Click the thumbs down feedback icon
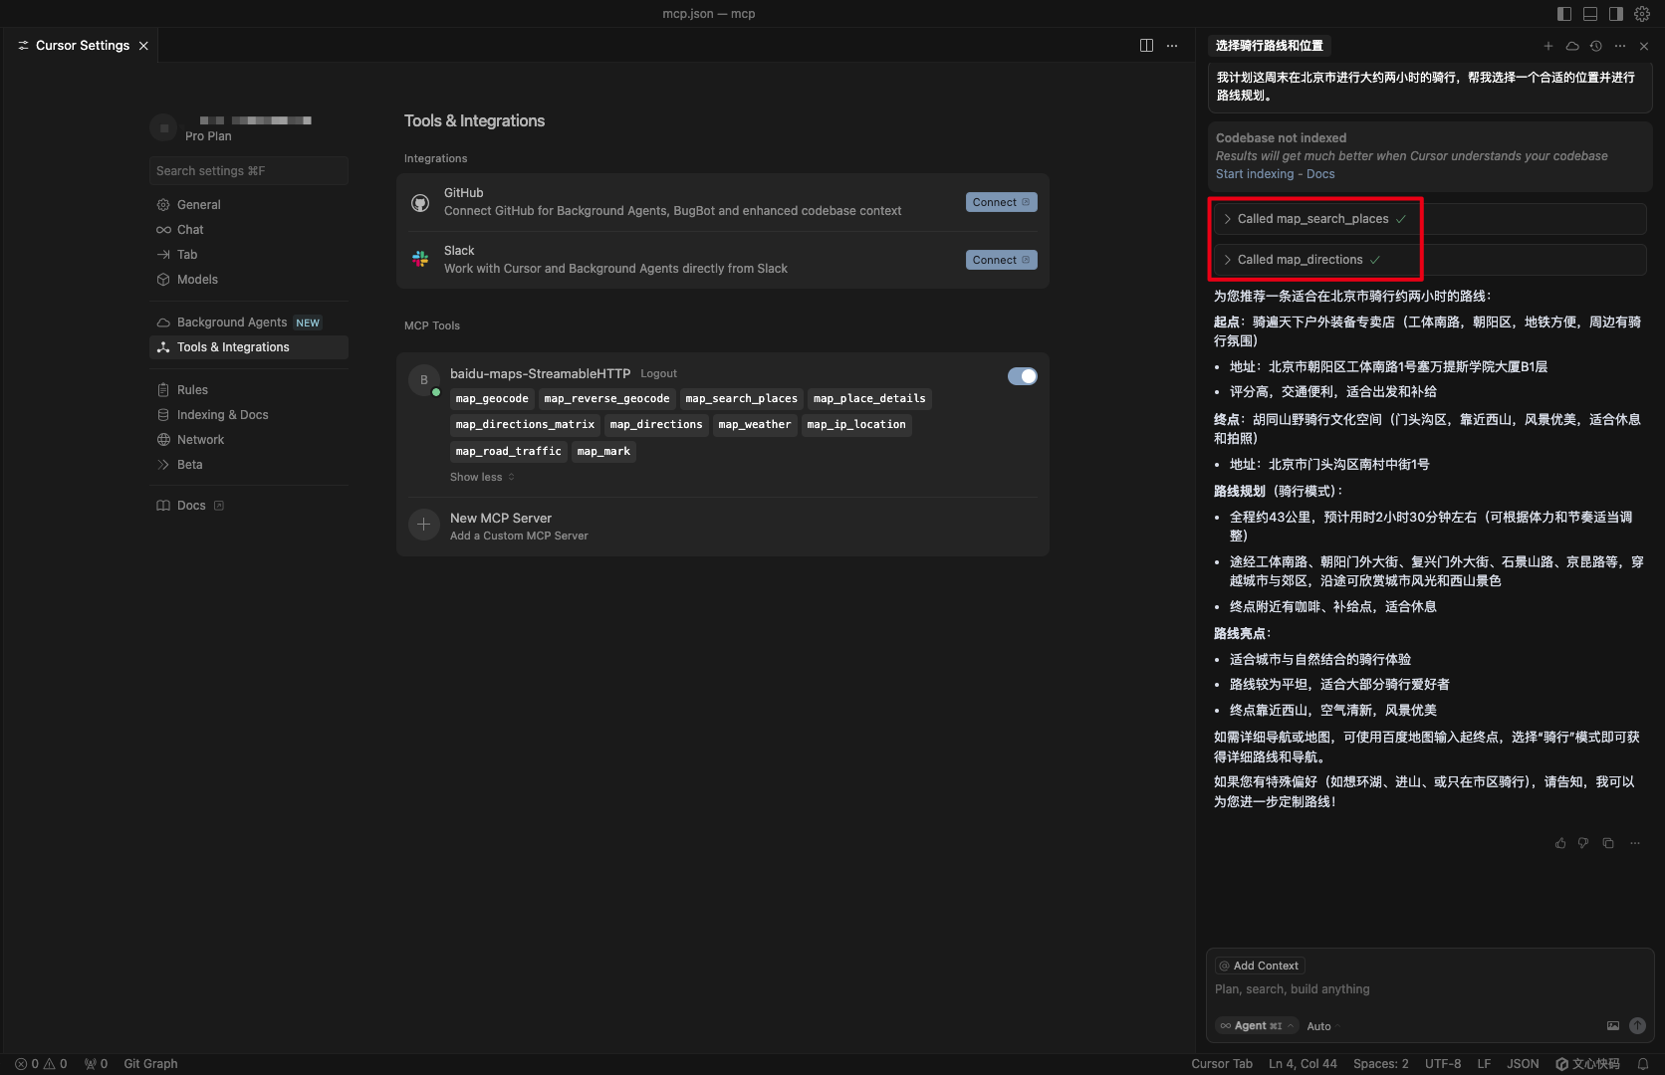The width and height of the screenshot is (1665, 1075). 1583,843
